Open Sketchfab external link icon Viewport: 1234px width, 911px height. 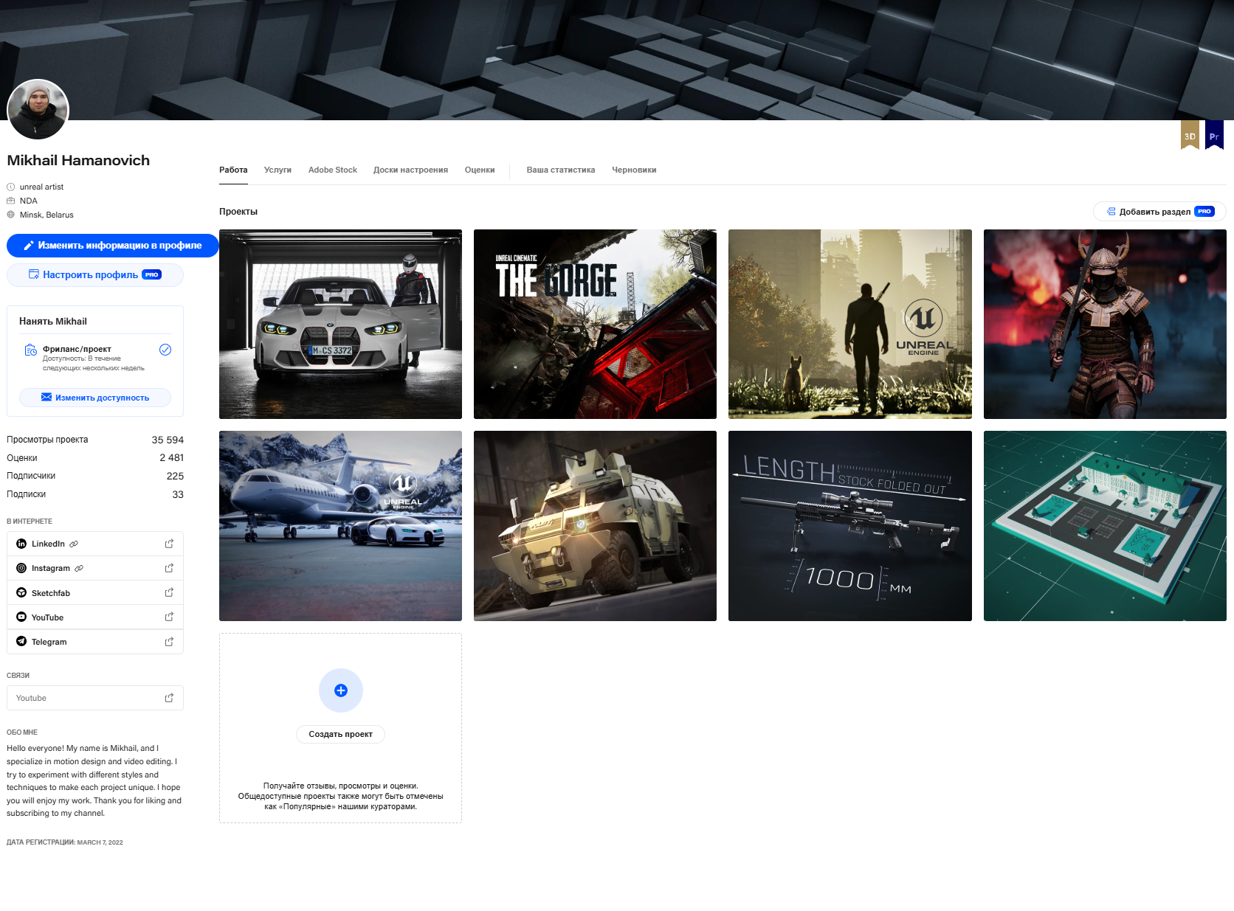pyautogui.click(x=169, y=592)
